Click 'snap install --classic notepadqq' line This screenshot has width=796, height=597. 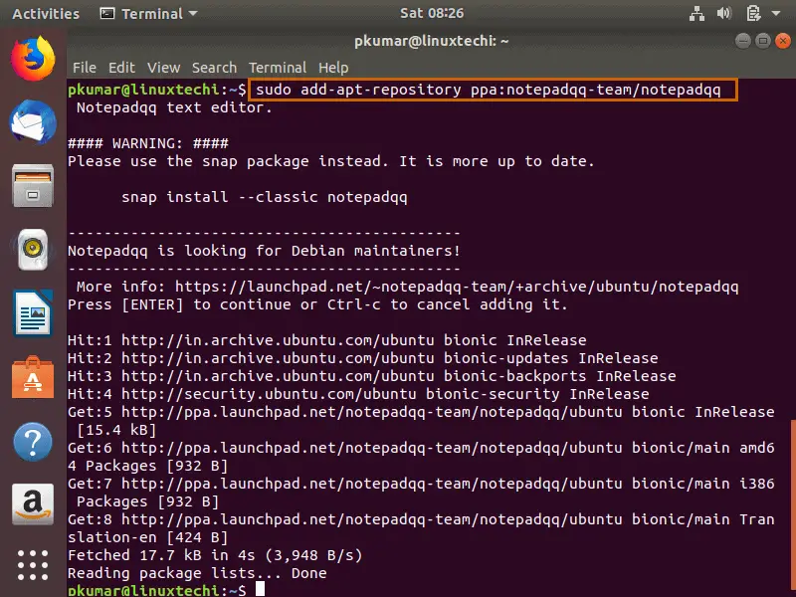[x=264, y=197]
